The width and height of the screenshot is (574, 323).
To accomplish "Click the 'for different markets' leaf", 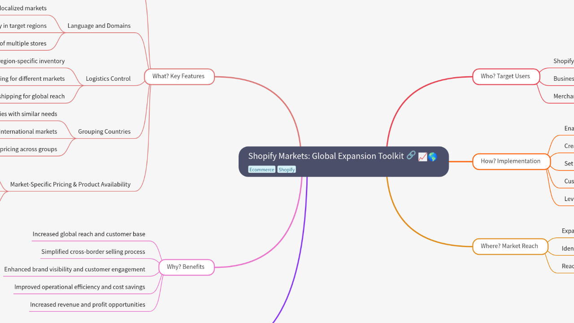I will (32, 79).
